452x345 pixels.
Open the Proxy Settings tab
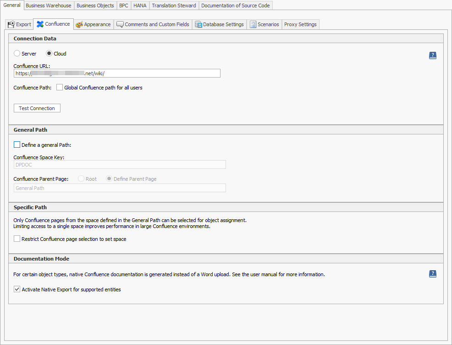point(300,24)
